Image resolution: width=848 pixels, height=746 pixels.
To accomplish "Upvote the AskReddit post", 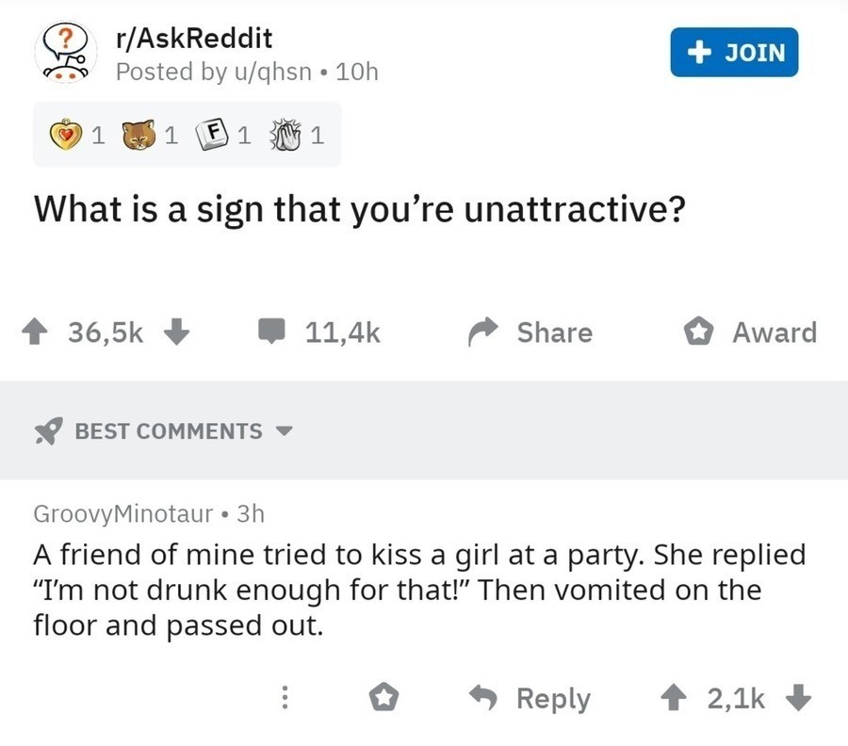I will 43,332.
